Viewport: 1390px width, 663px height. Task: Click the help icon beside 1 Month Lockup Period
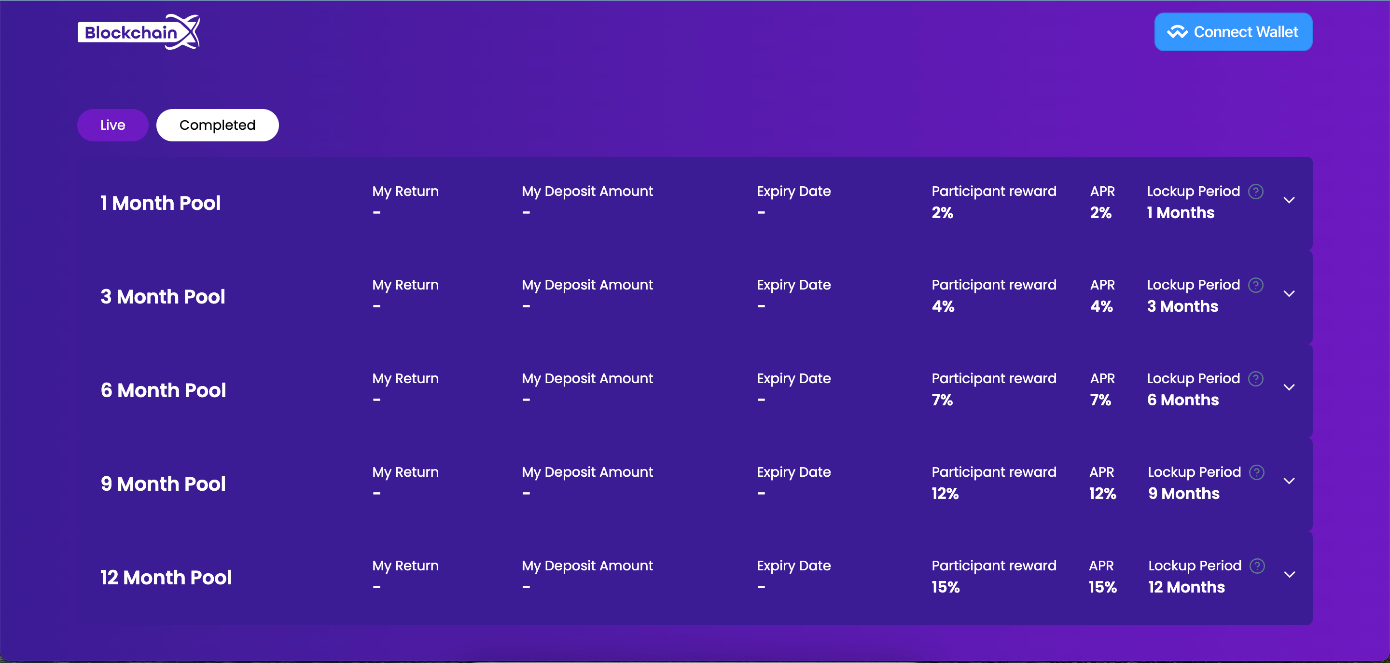coord(1256,192)
